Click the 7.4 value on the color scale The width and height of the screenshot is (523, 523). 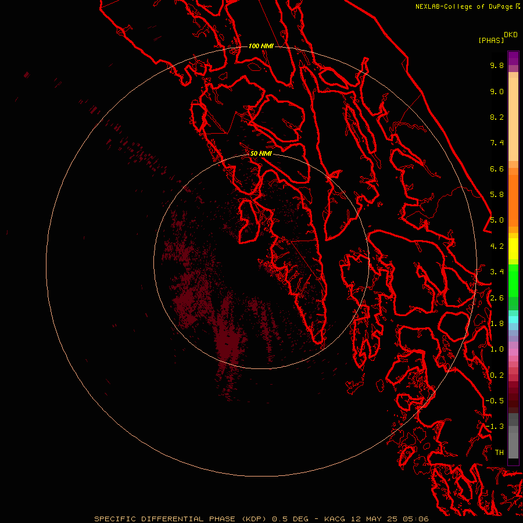[497, 143]
